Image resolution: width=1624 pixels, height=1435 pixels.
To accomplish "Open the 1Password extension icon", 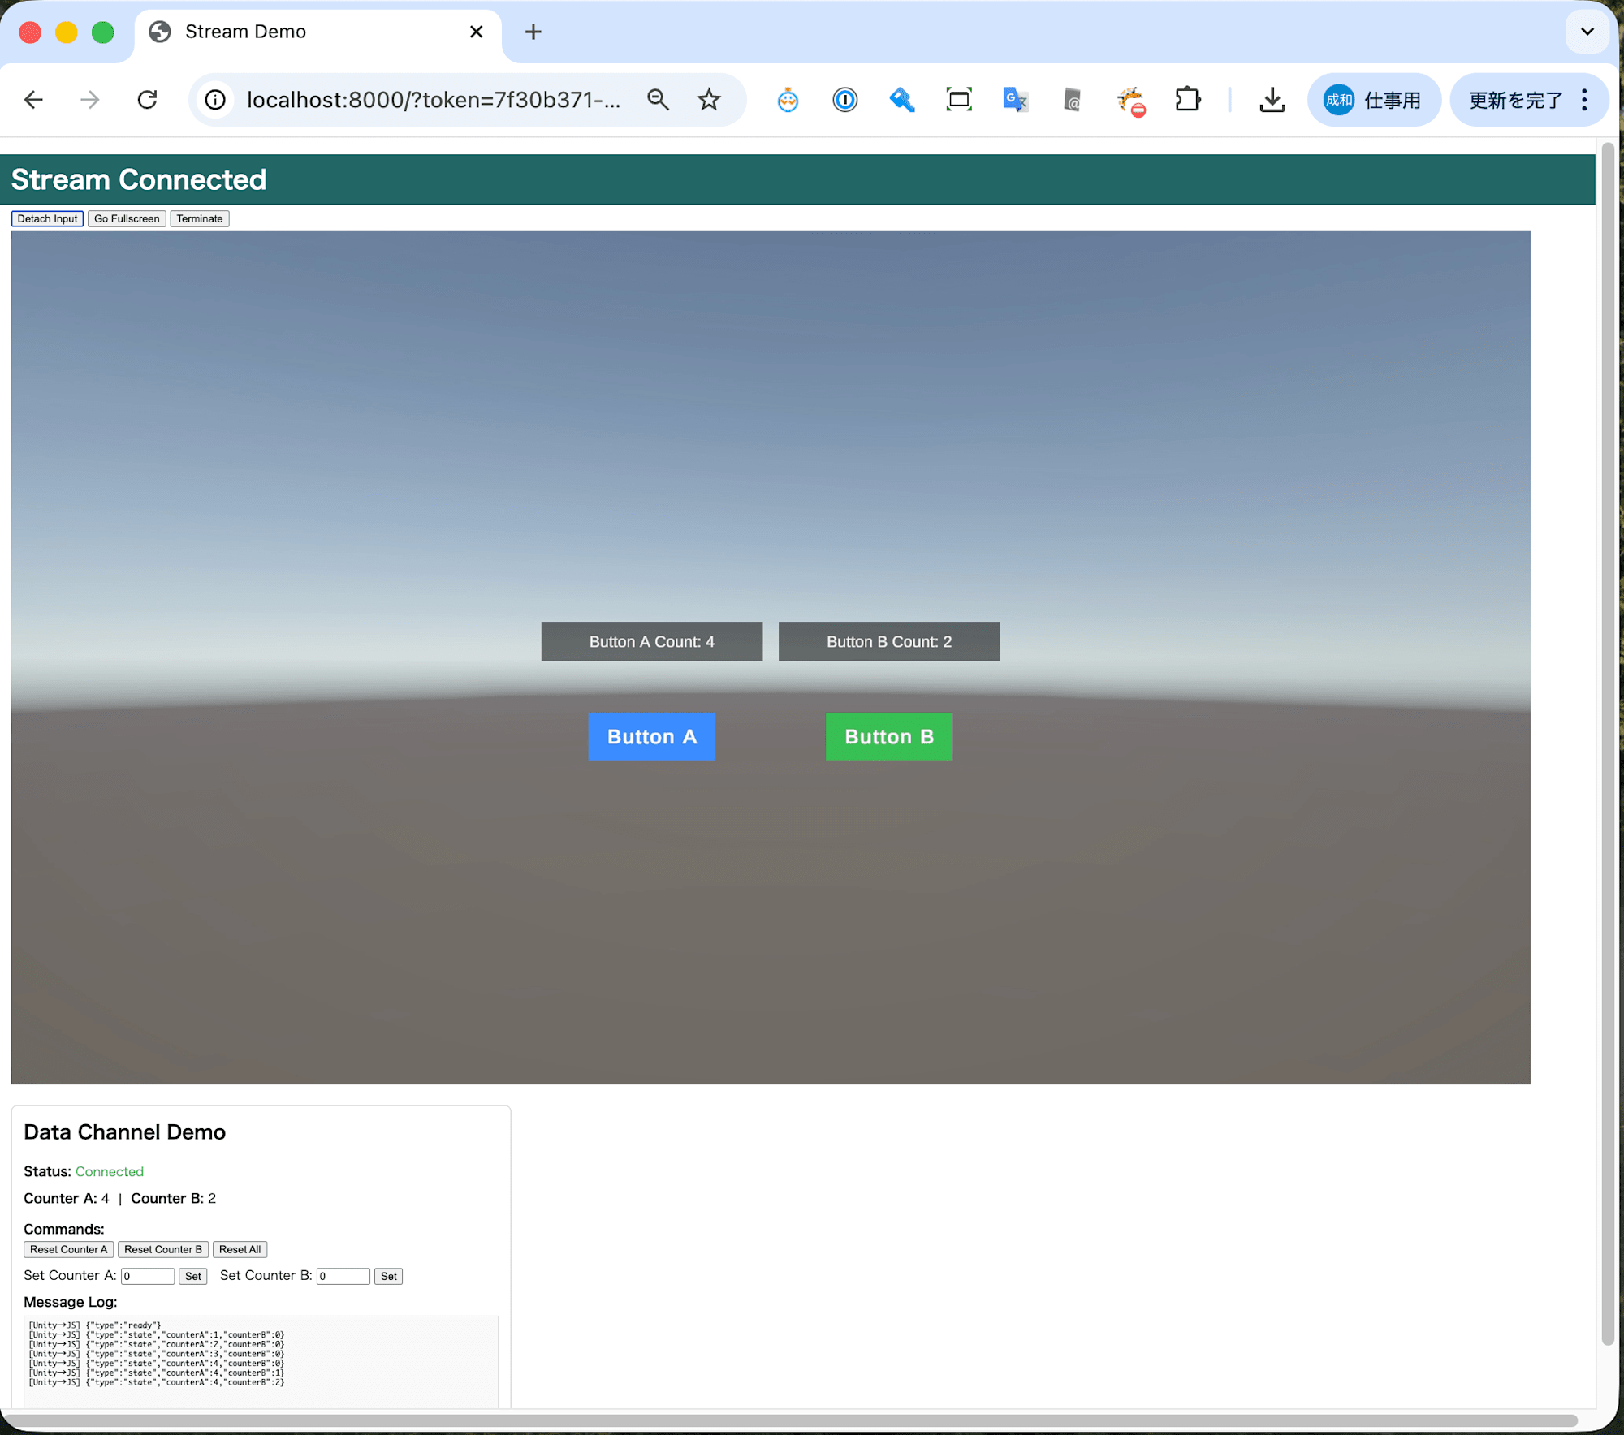I will point(844,100).
